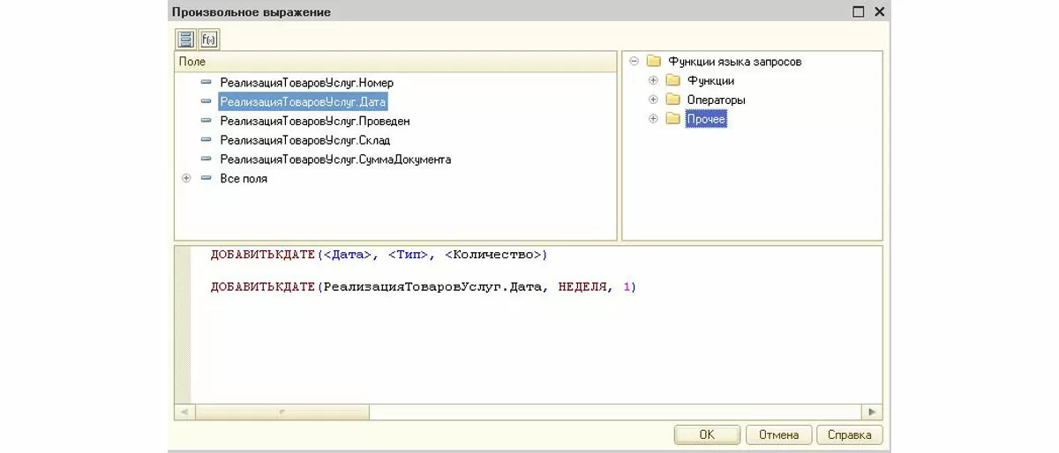Expand the Прочее folder

pyautogui.click(x=653, y=118)
